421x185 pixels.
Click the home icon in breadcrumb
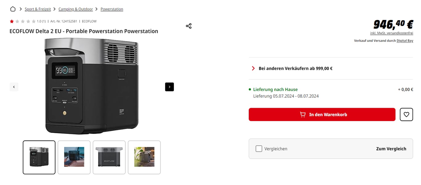coord(13,9)
